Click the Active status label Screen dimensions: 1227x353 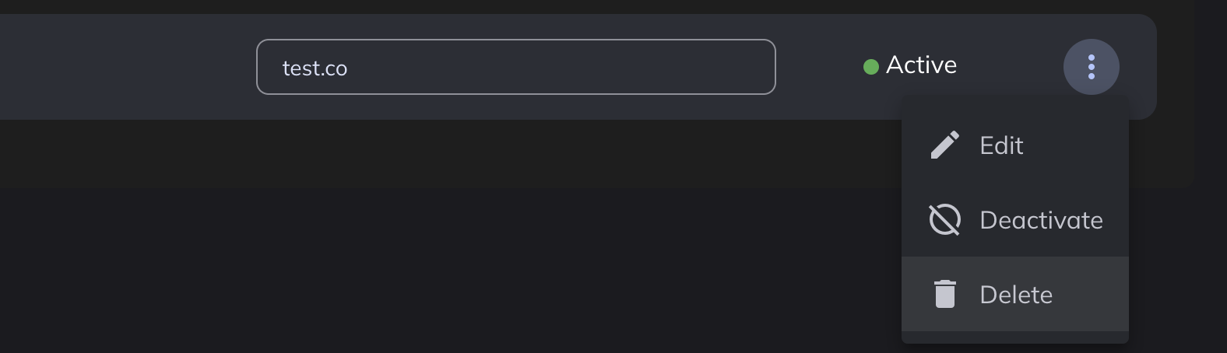pyautogui.click(x=921, y=65)
